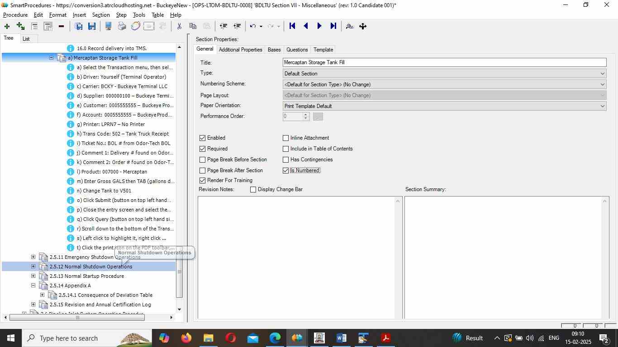Open the Format menu
618x347 pixels.
click(57, 15)
